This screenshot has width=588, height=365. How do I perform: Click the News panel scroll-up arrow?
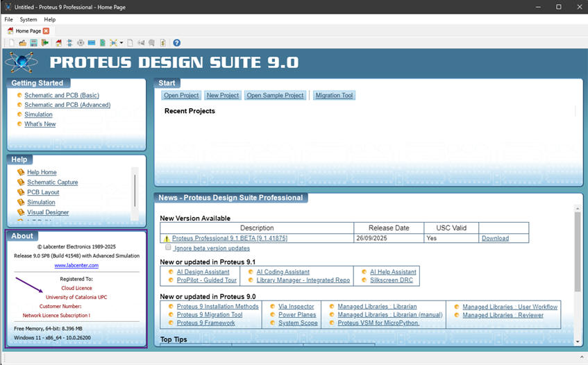[578, 208]
